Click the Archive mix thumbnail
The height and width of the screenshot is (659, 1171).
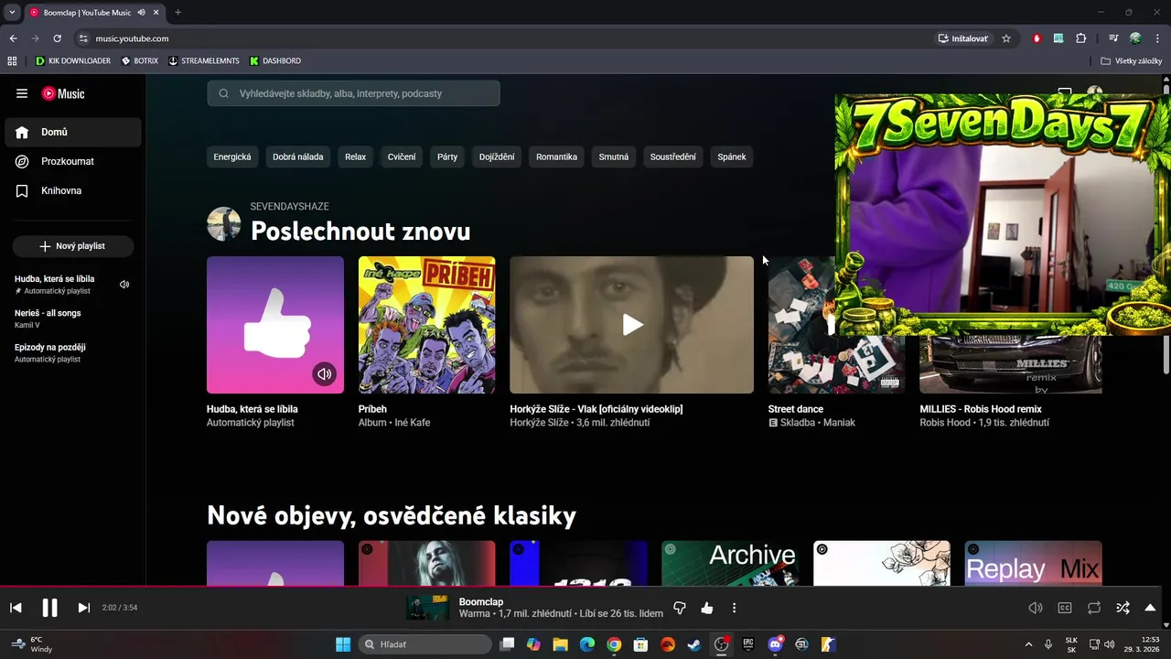click(730, 563)
